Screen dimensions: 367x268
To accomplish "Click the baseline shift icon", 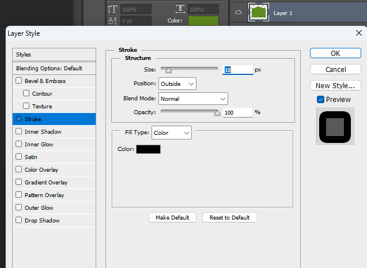I will pos(112,21).
